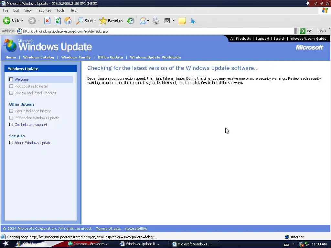Click the Edit with Word icon

pyautogui.click(x=167, y=21)
